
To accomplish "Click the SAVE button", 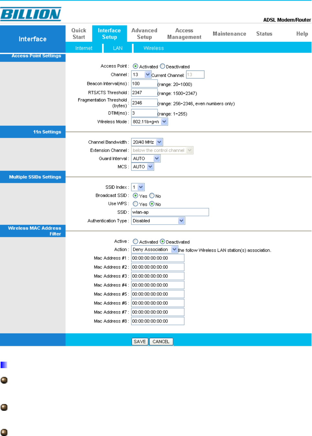I will pyautogui.click(x=140, y=342).
